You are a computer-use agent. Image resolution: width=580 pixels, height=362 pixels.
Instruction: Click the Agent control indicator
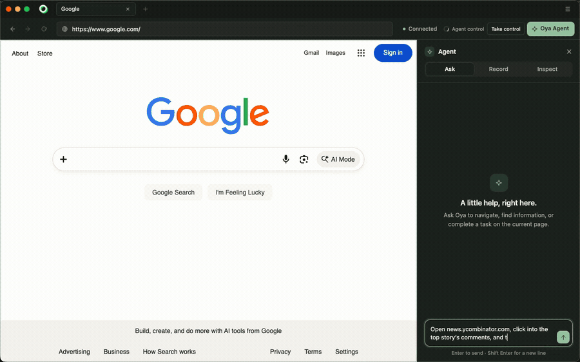(x=464, y=29)
